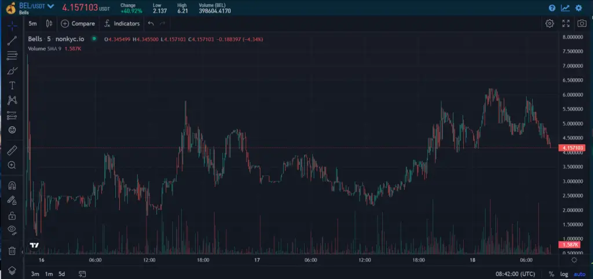Take a chart snapshot with camera icon

(581, 23)
